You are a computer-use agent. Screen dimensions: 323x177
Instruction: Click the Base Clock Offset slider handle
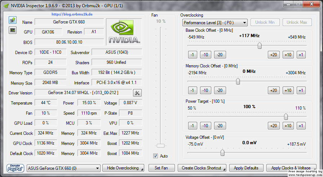(260, 45)
